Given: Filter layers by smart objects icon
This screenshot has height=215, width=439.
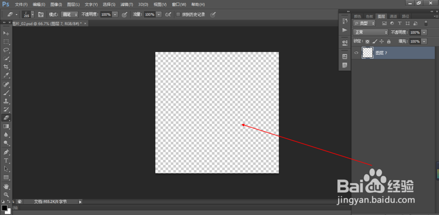Looking at the screenshot, I should pyautogui.click(x=415, y=24).
